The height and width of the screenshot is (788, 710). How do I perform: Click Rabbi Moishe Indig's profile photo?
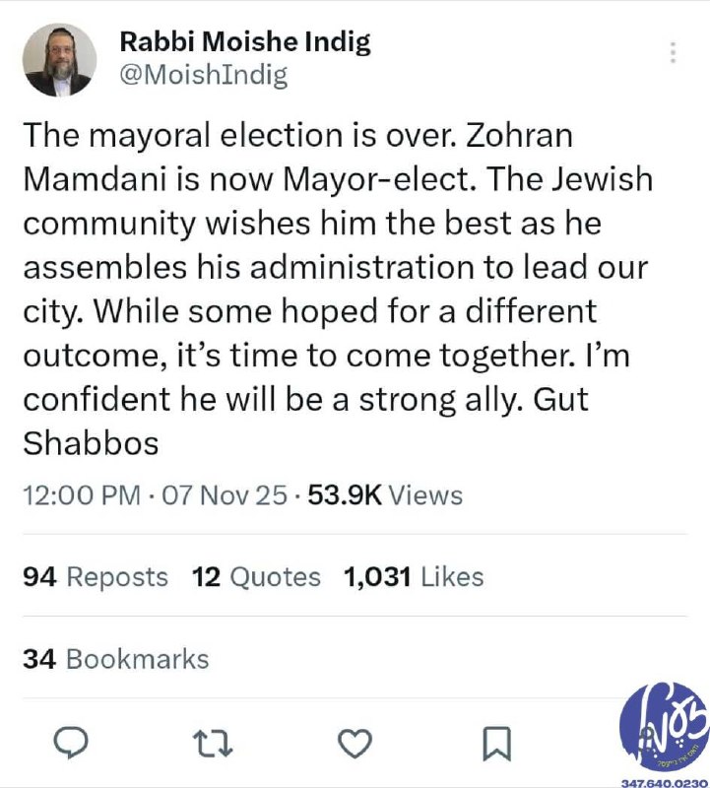[58, 60]
